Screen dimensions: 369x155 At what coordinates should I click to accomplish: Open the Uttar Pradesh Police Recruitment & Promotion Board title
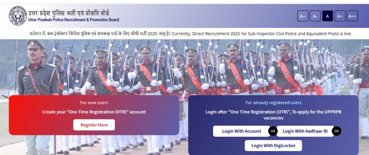pyautogui.click(x=74, y=20)
